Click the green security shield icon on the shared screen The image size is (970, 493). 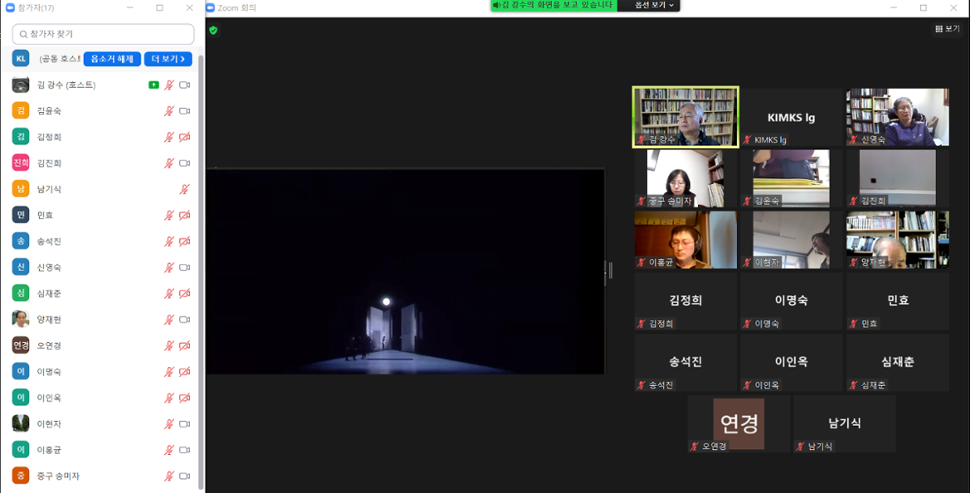[213, 29]
